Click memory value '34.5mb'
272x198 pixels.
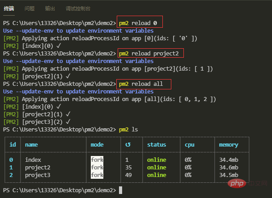point(229,175)
